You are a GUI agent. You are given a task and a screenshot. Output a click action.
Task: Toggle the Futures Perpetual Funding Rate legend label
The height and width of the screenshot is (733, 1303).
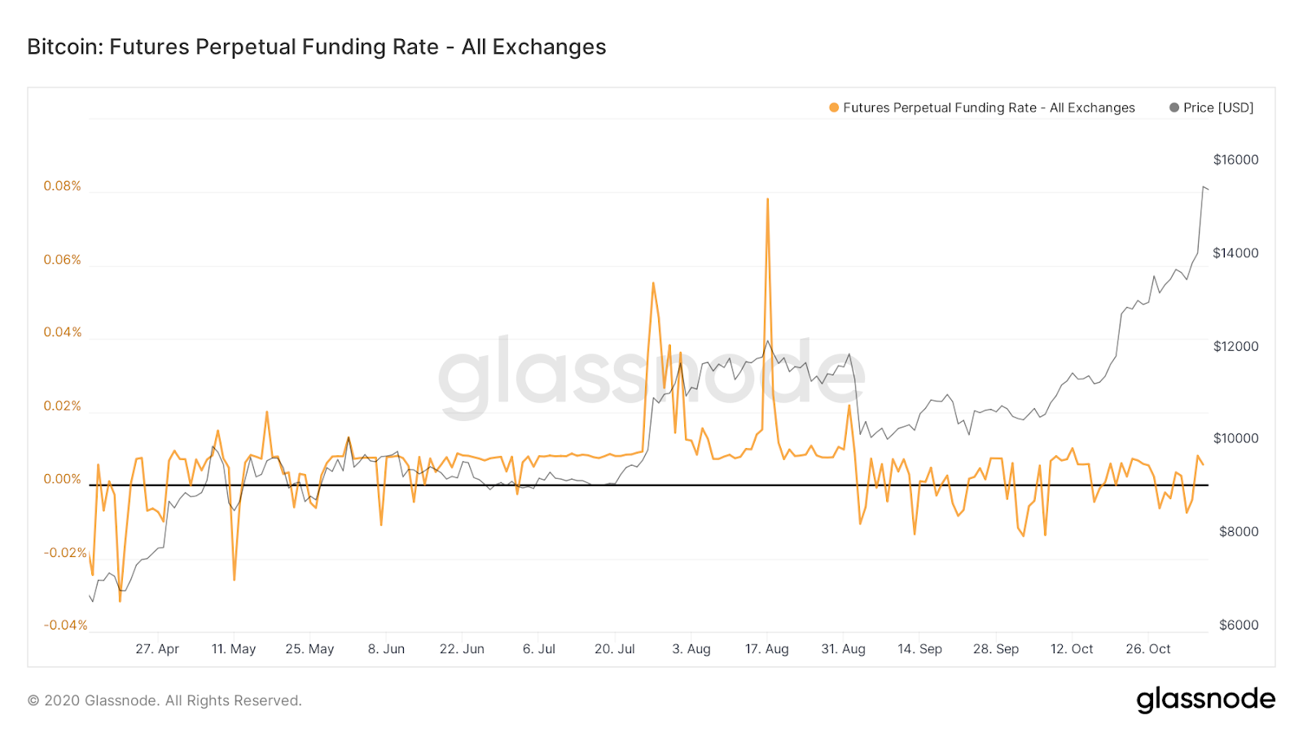[989, 108]
